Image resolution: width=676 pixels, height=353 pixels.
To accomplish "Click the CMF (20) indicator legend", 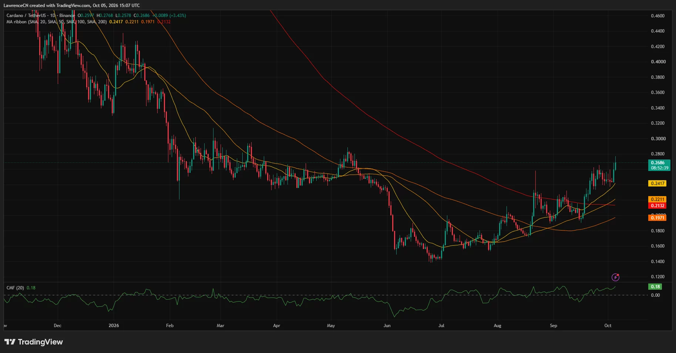I will tap(15, 288).
